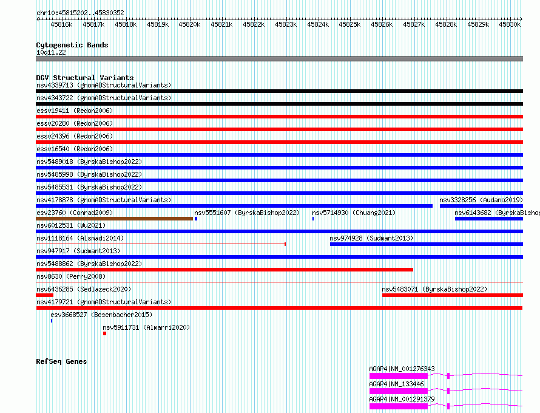This screenshot has width=540, height=413.
Task: Click the 45830k ruler tick label
Action: click(510, 24)
